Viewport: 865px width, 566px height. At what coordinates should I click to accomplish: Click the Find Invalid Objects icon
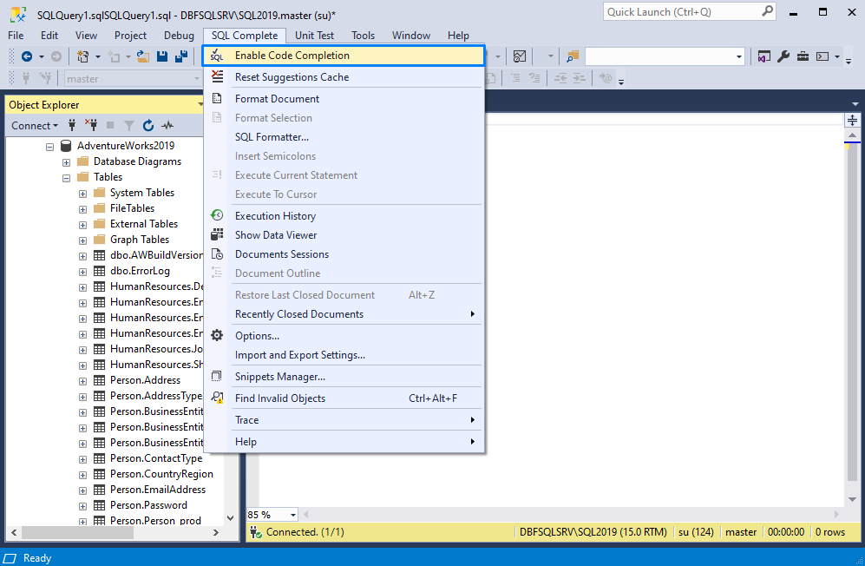tap(218, 398)
